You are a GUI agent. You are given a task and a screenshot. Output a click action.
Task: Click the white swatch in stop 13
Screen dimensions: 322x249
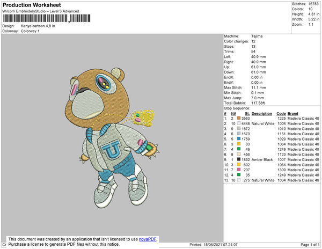tap(239, 180)
